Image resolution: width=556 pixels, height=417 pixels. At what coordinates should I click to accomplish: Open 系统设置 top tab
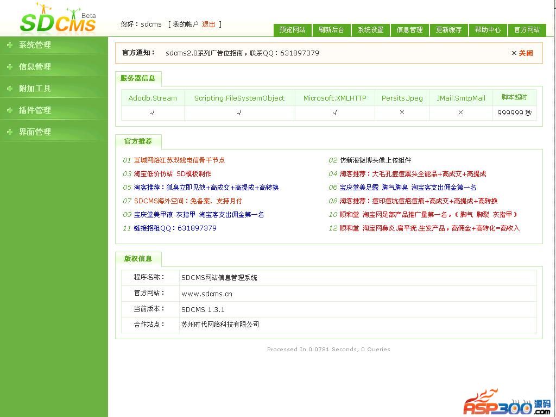370,30
